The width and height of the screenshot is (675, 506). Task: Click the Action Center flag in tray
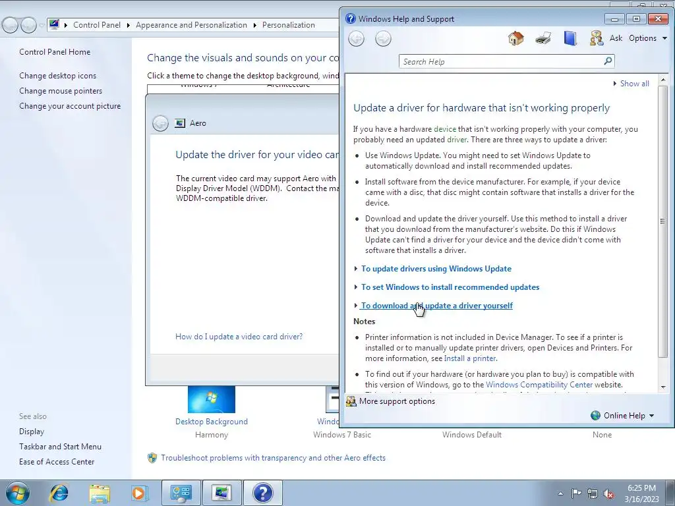[576, 493]
